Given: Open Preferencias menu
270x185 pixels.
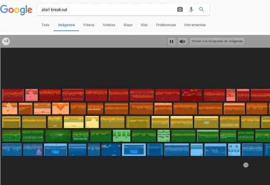Looking at the screenshot, I should [166, 25].
